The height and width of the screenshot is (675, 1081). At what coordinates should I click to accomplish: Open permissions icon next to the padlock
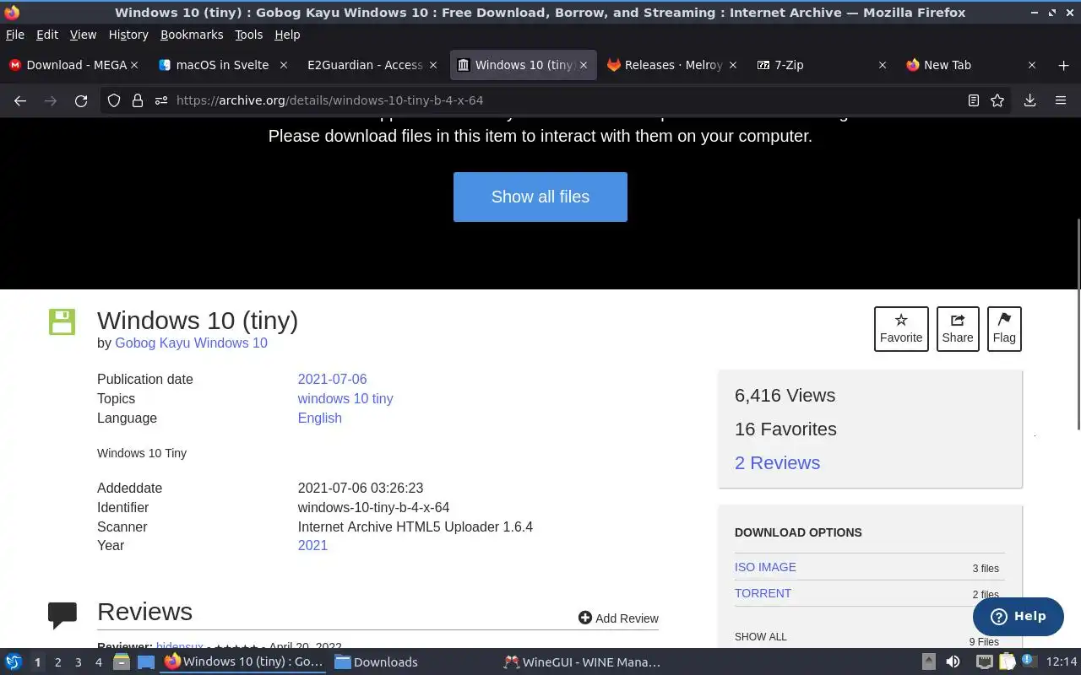(x=160, y=100)
